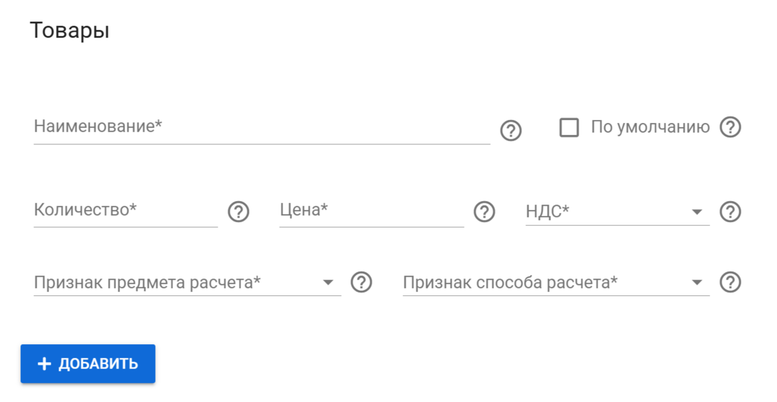Click the help icon next to Количество
This screenshot has width=777, height=402.
click(239, 212)
